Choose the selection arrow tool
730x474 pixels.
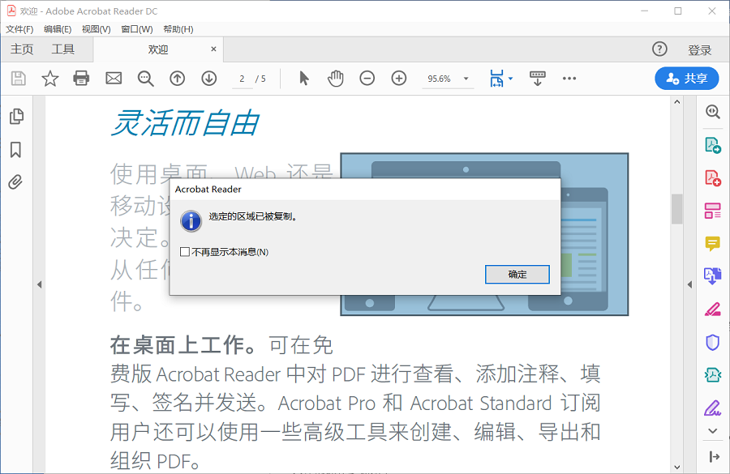(304, 78)
